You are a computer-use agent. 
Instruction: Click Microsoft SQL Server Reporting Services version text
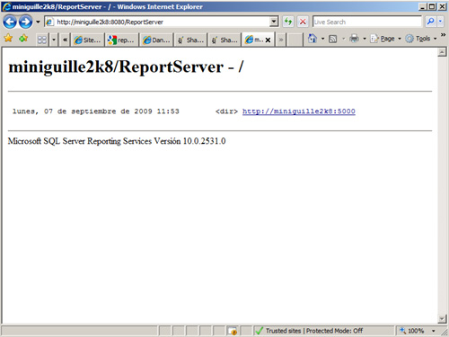coord(117,141)
